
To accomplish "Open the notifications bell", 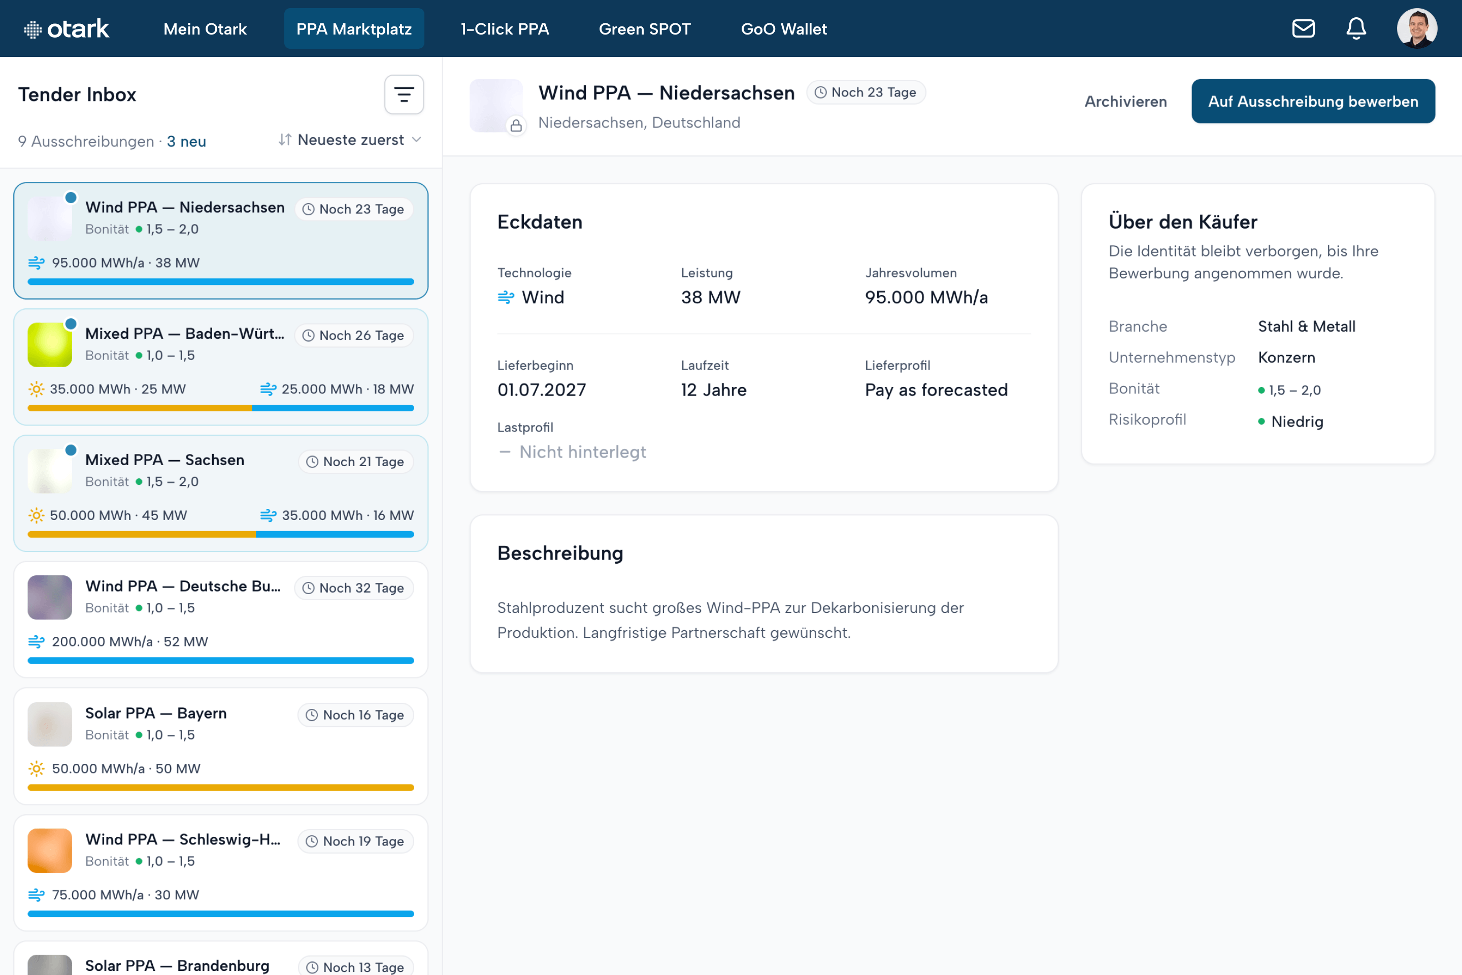I will [1356, 28].
